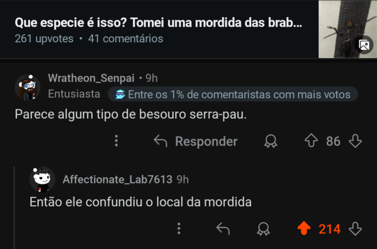Downvote the comment with 214 votes
Viewport: 377px width, 249px height.
pos(355,228)
